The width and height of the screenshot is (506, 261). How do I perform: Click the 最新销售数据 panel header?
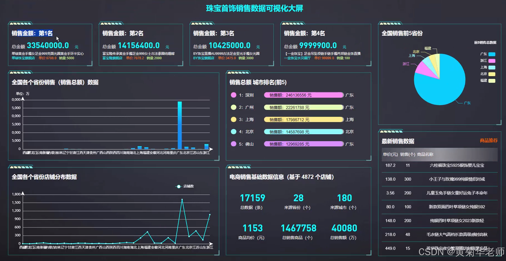397,141
